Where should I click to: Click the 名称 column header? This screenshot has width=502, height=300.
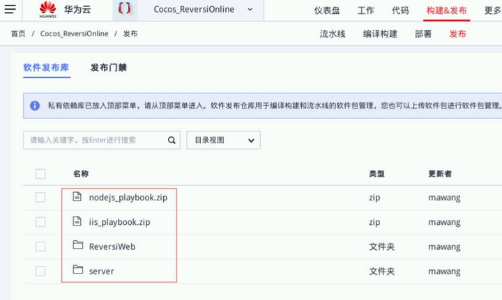(81, 174)
